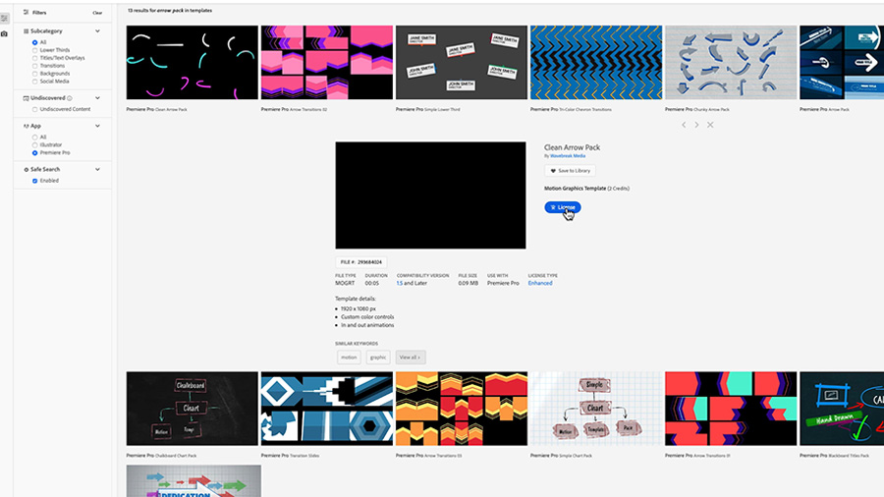Viewport: 884px width, 497px height.
Task: Click the 'Custom color controls' detail
Action: [x=367, y=317]
